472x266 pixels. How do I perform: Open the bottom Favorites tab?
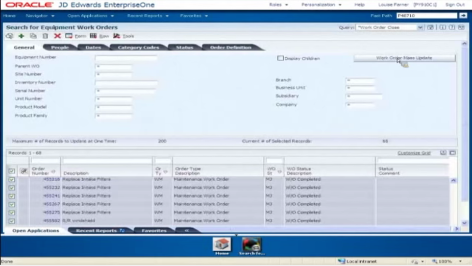click(x=154, y=230)
